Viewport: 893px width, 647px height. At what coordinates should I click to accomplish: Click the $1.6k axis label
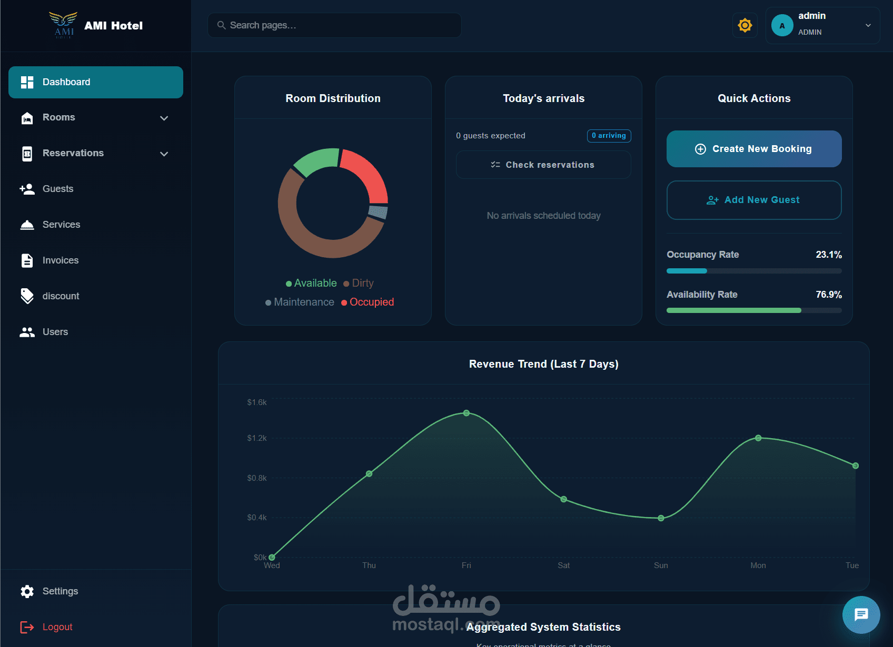pyautogui.click(x=257, y=402)
